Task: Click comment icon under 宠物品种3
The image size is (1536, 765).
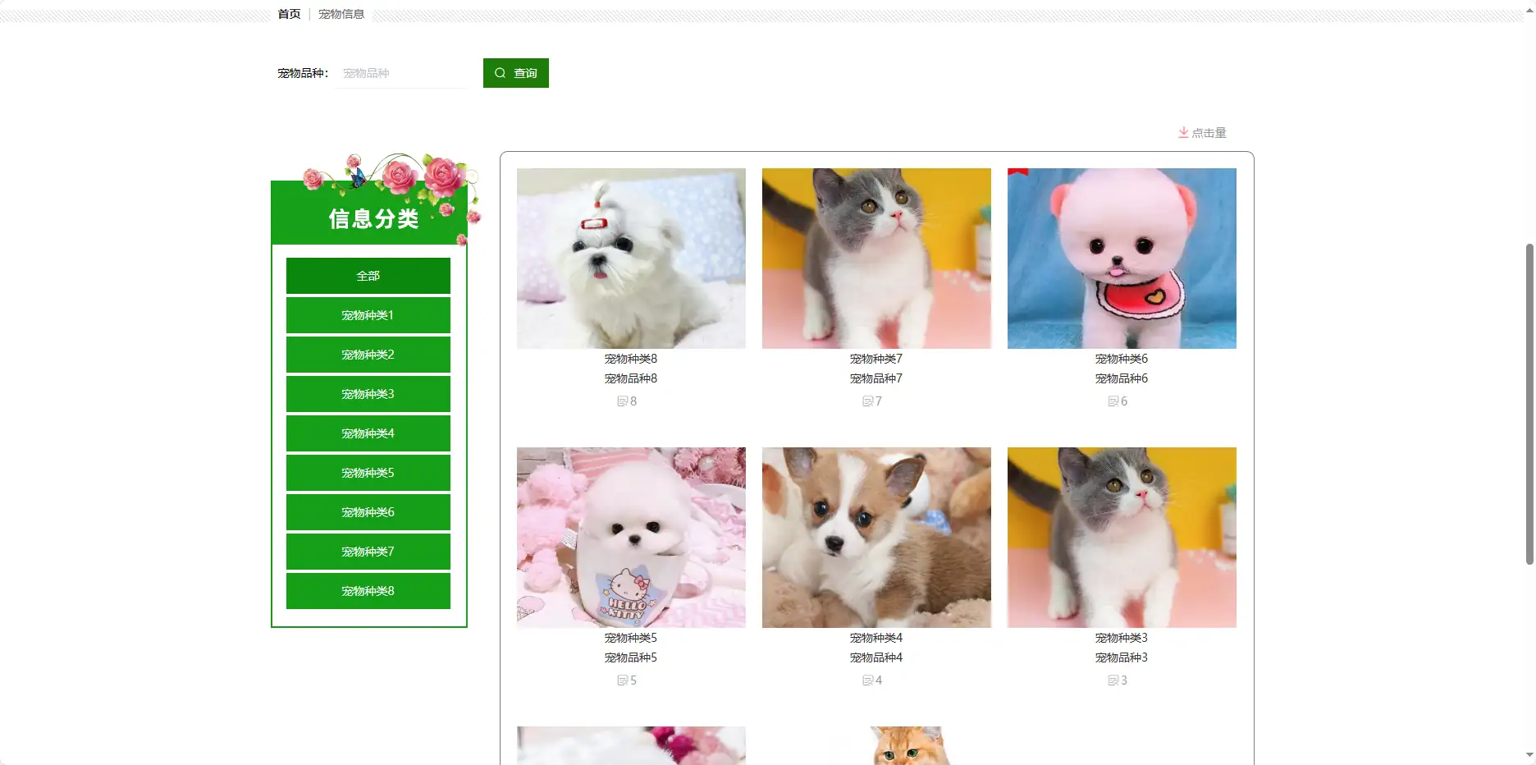Action: coord(1113,680)
